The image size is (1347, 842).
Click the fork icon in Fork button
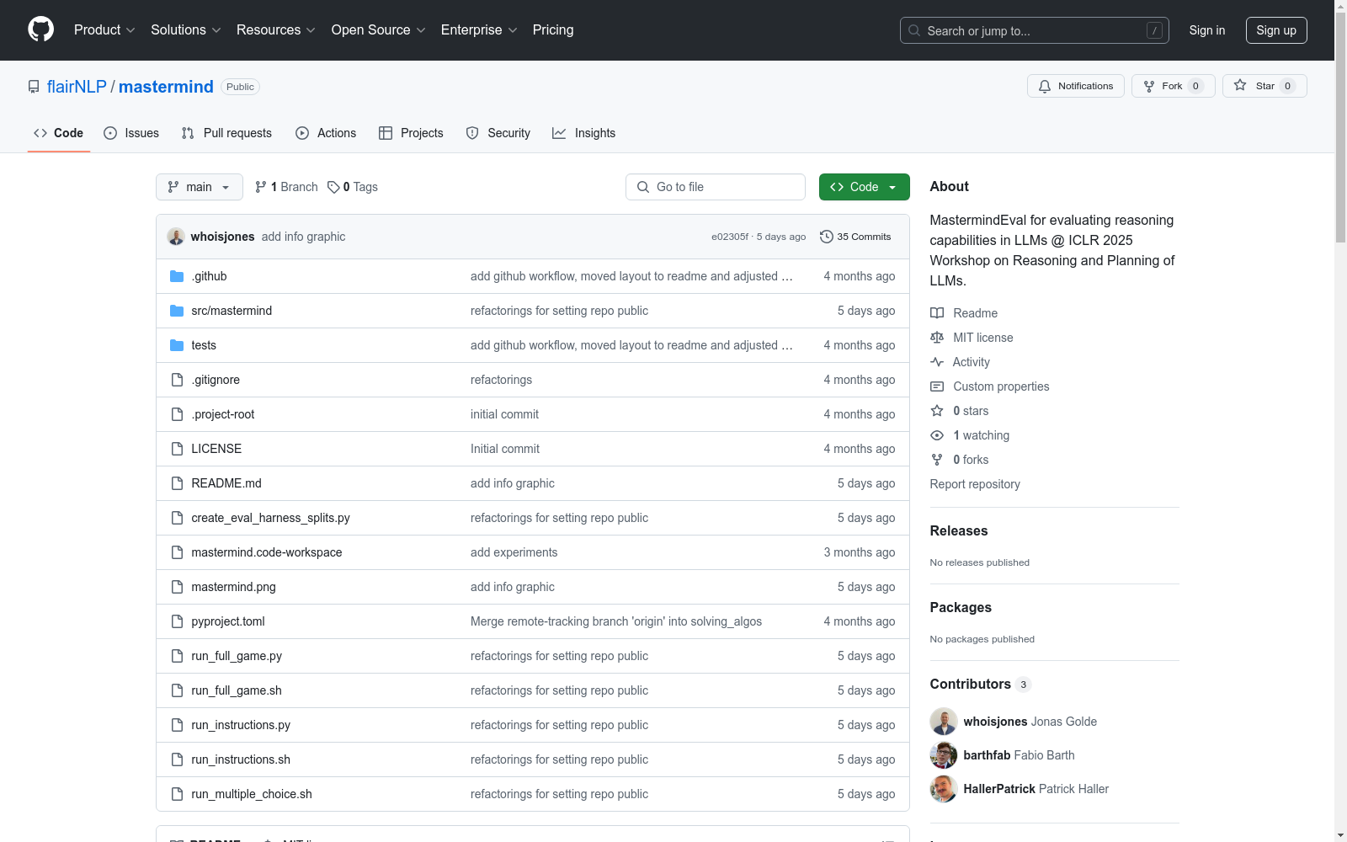1149,86
